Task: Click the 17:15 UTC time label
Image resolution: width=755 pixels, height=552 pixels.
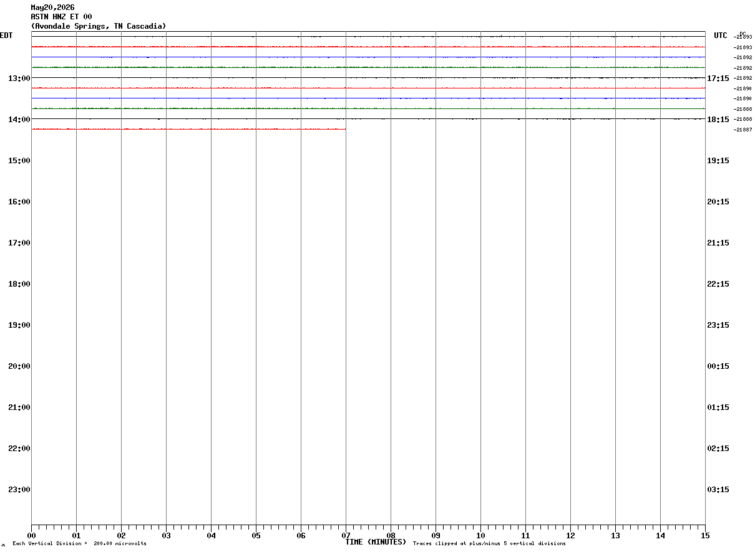Action: [x=718, y=78]
